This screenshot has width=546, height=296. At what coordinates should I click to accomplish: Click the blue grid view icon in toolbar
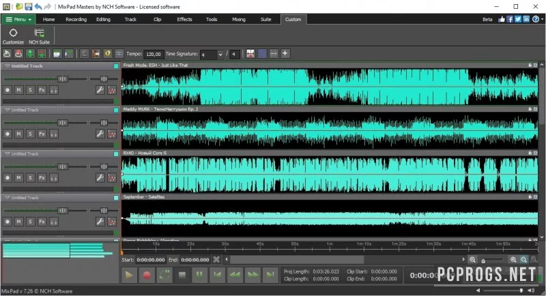click(262, 54)
